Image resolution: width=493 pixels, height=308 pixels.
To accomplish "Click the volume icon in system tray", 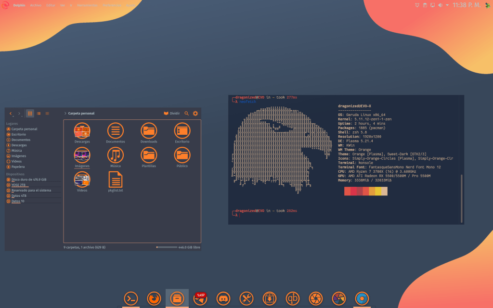I will click(x=440, y=5).
